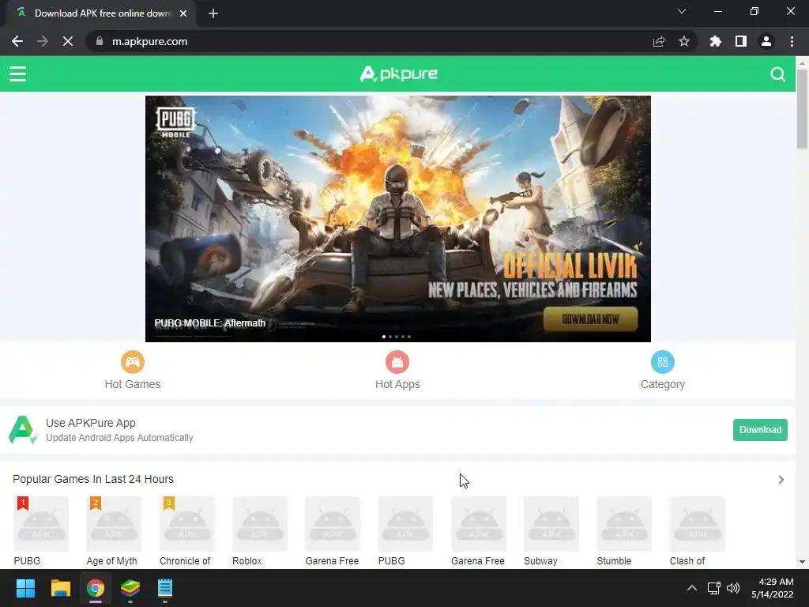Click the volume speaker tray icon
Viewport: 809px width, 607px height.
732,588
